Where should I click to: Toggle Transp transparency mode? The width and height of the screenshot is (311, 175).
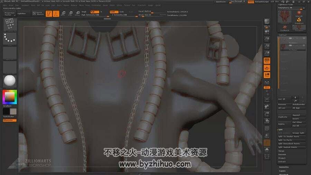(267, 136)
